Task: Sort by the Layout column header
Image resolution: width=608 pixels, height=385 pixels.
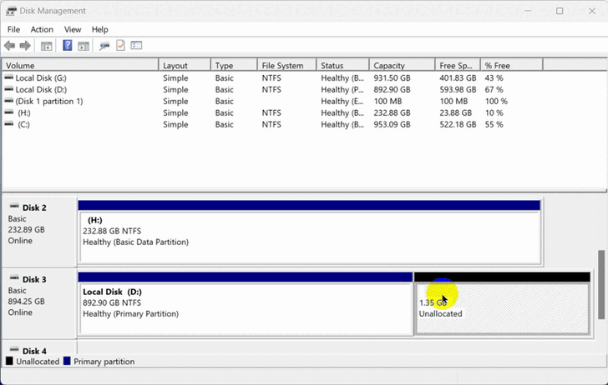Action: tap(185, 65)
